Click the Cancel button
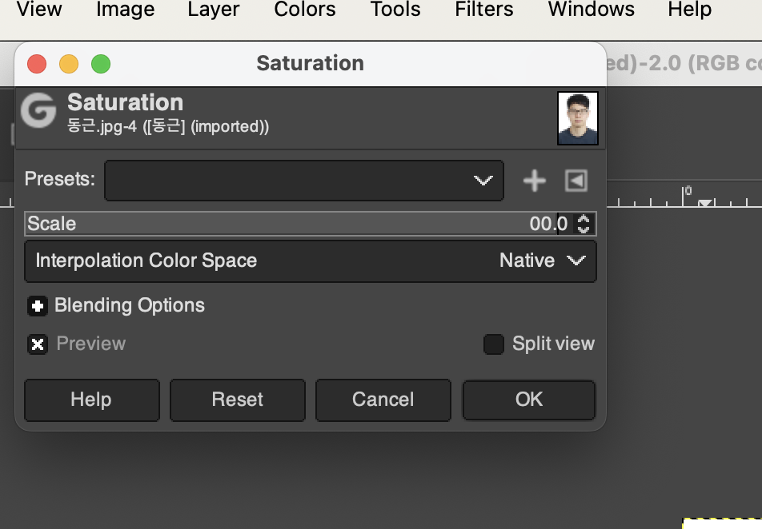 (x=383, y=400)
